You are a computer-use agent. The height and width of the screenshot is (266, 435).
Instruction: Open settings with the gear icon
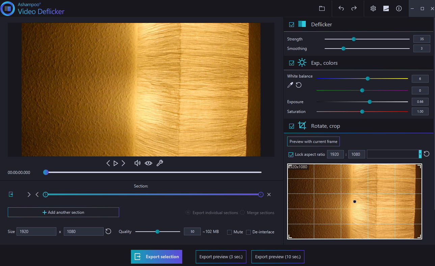coord(373,8)
